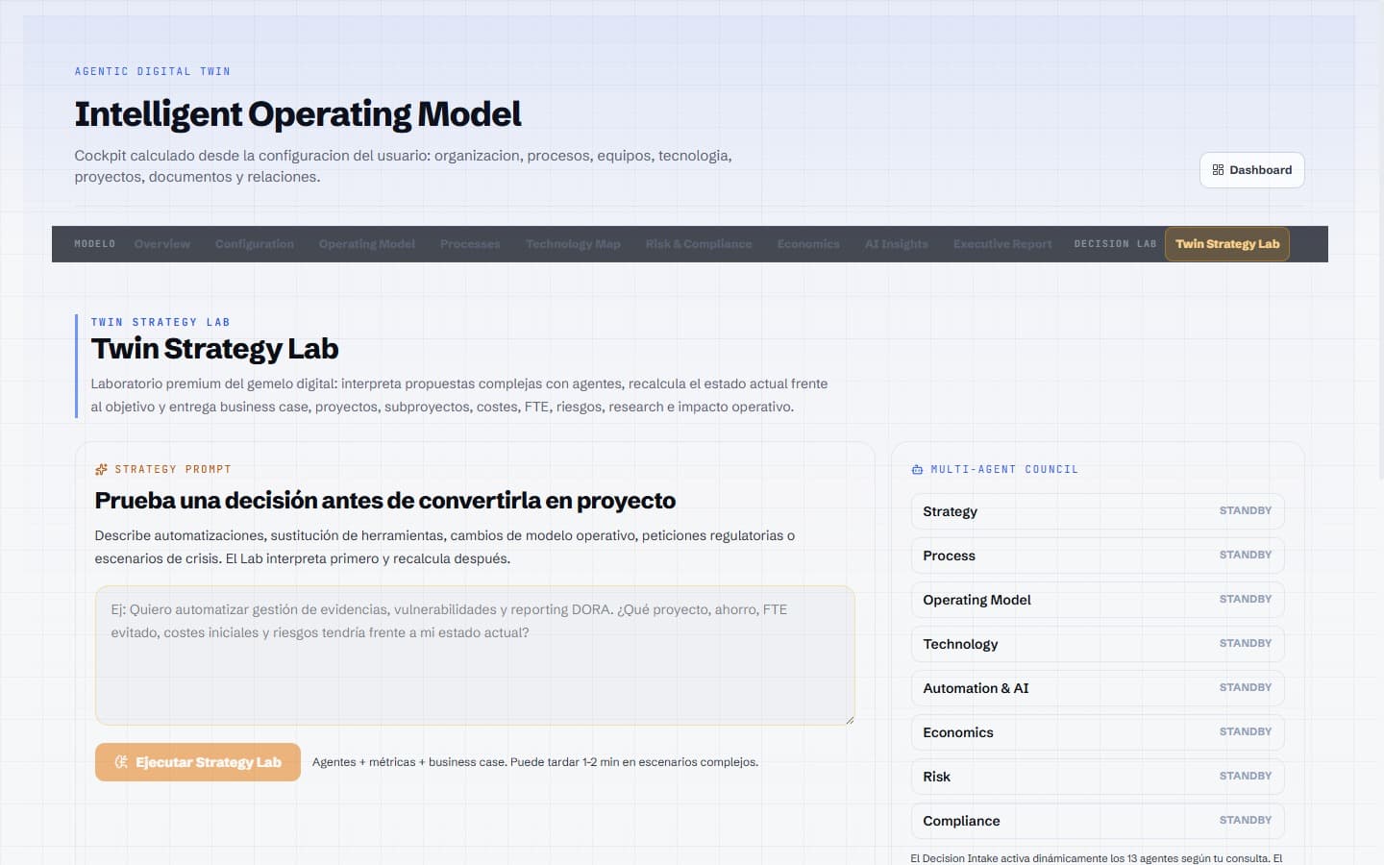This screenshot has height=865, width=1384.
Task: Open the Executive Report tab
Action: click(x=1002, y=244)
